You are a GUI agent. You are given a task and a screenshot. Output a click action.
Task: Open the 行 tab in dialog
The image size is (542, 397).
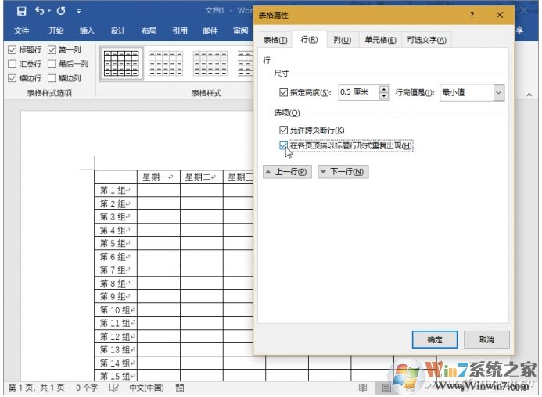309,39
